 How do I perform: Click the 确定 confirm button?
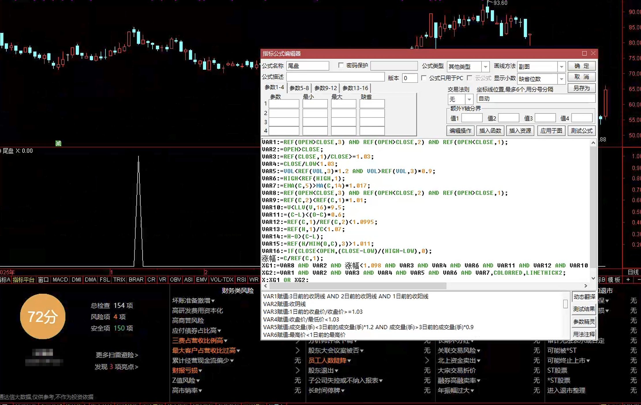[581, 66]
